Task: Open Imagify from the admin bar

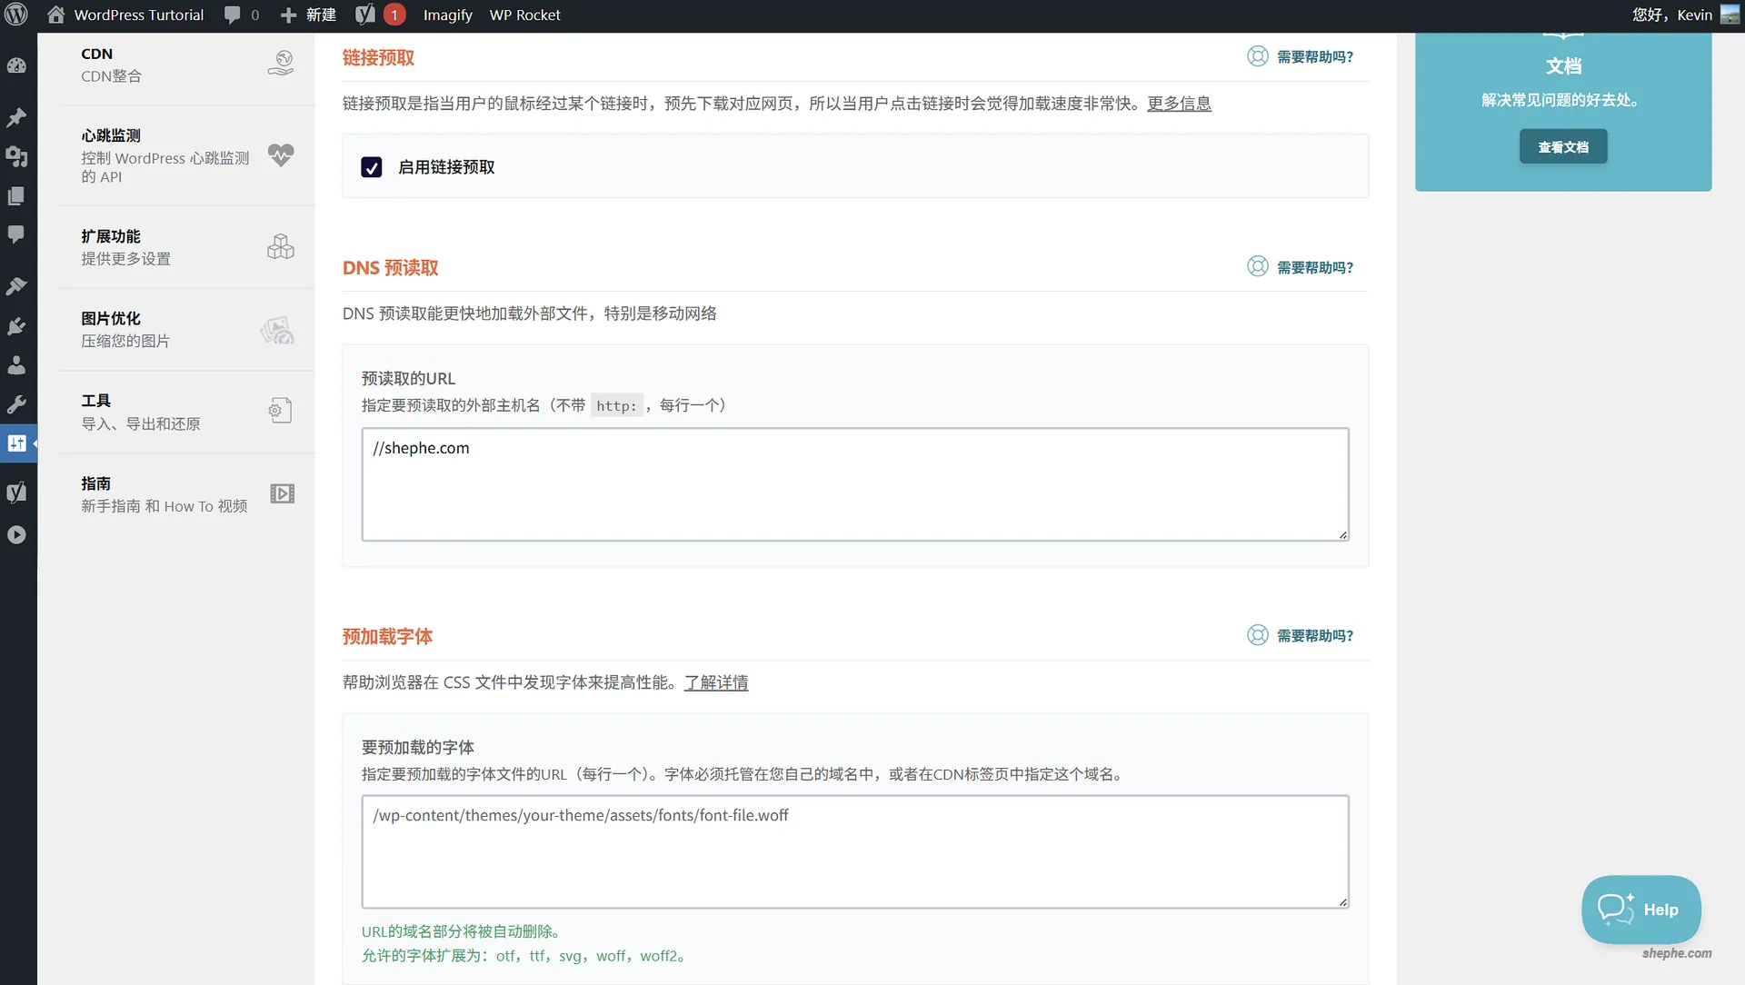Action: pyautogui.click(x=447, y=15)
